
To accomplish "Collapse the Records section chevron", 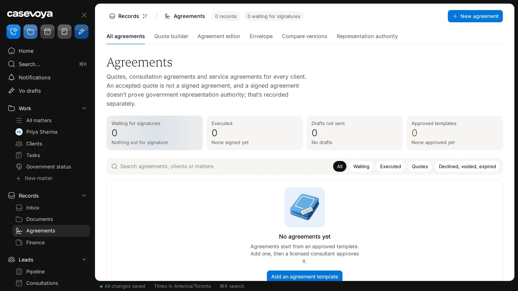I will [x=84, y=196].
